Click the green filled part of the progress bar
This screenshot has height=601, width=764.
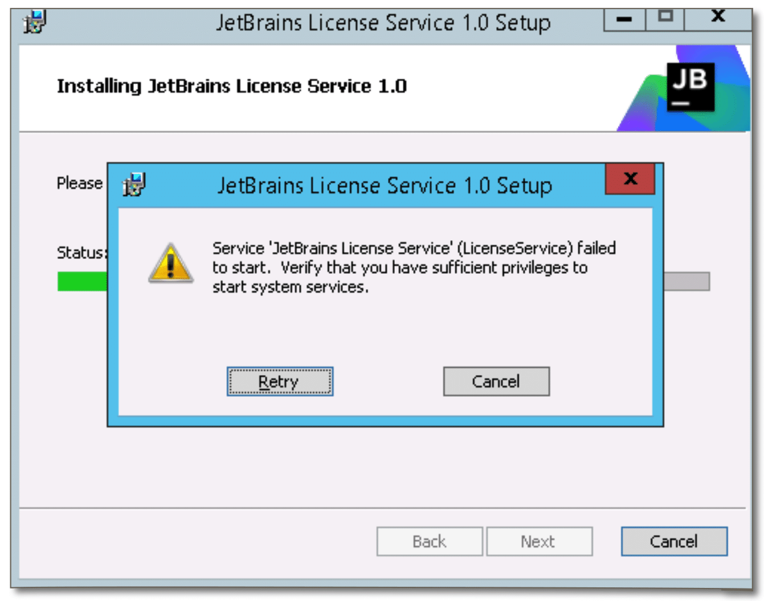pyautogui.click(x=82, y=282)
